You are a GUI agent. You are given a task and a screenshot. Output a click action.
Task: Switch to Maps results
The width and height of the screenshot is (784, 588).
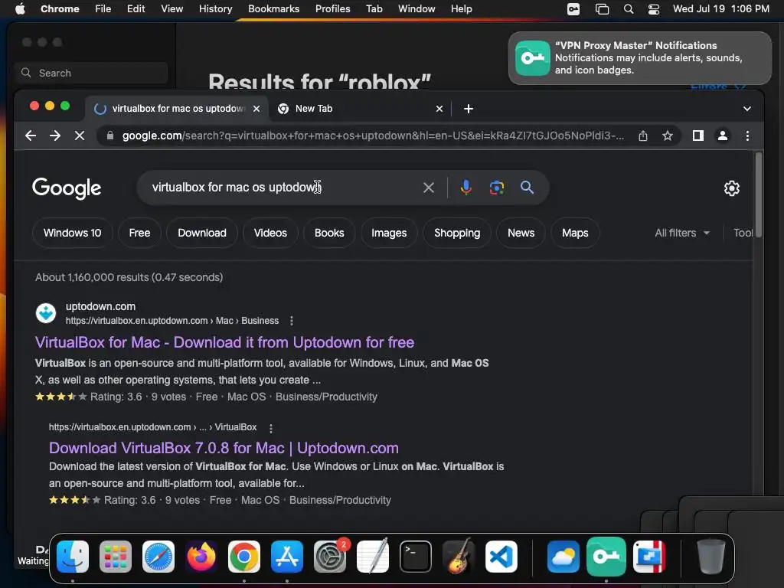tap(575, 233)
